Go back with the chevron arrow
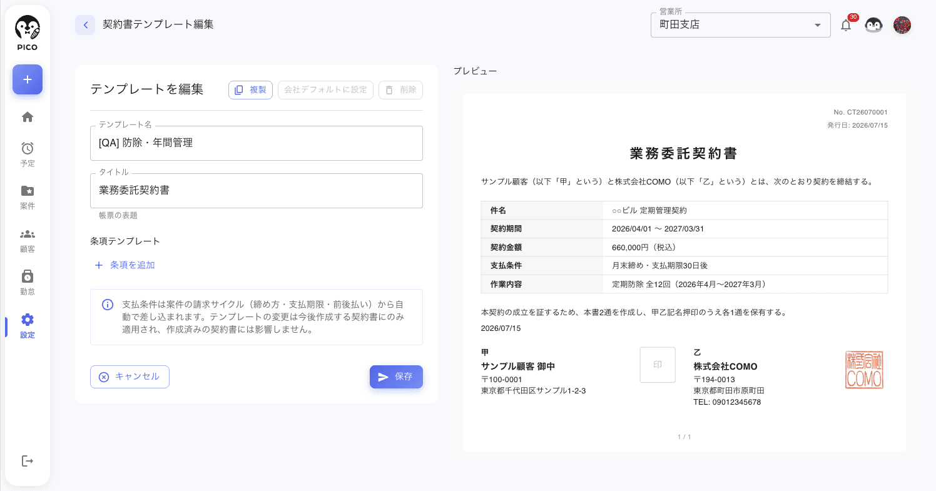The height and width of the screenshot is (491, 936). (x=85, y=25)
